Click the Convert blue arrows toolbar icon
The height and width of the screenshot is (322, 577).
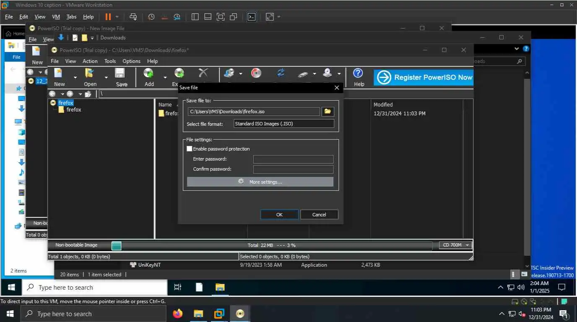pyautogui.click(x=281, y=73)
